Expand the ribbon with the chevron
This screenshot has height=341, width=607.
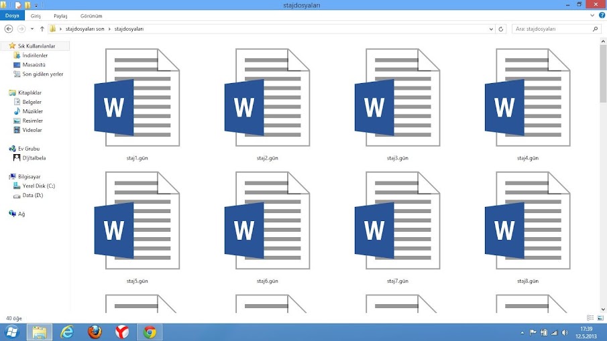(x=592, y=15)
